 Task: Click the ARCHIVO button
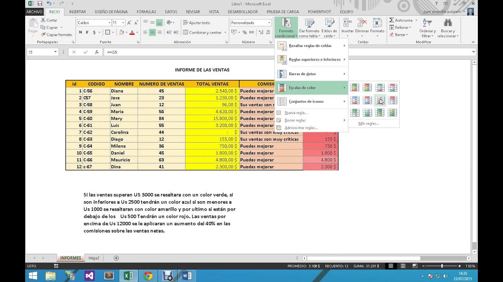point(34,12)
